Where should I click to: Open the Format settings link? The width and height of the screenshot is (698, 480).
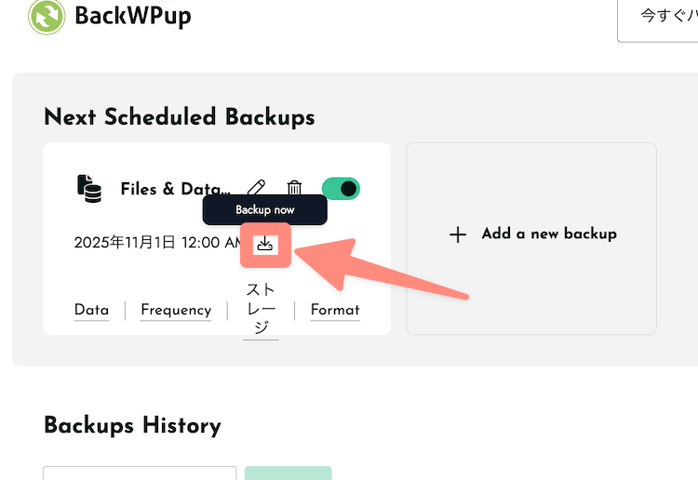[x=335, y=310]
